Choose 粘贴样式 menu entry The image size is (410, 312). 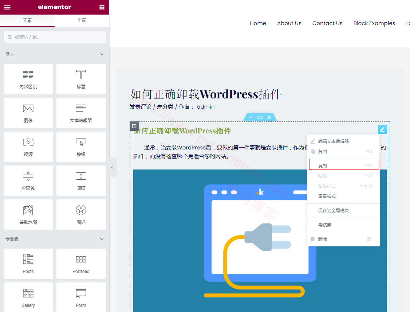(343, 186)
